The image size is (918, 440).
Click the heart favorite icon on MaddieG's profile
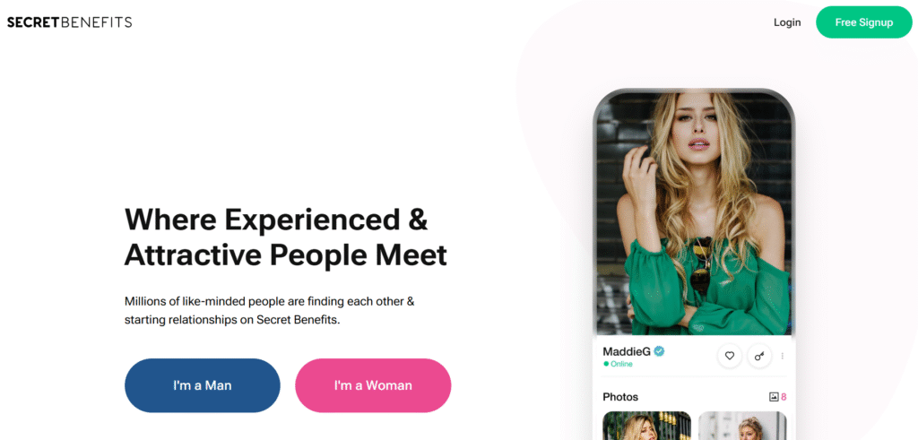pos(730,356)
